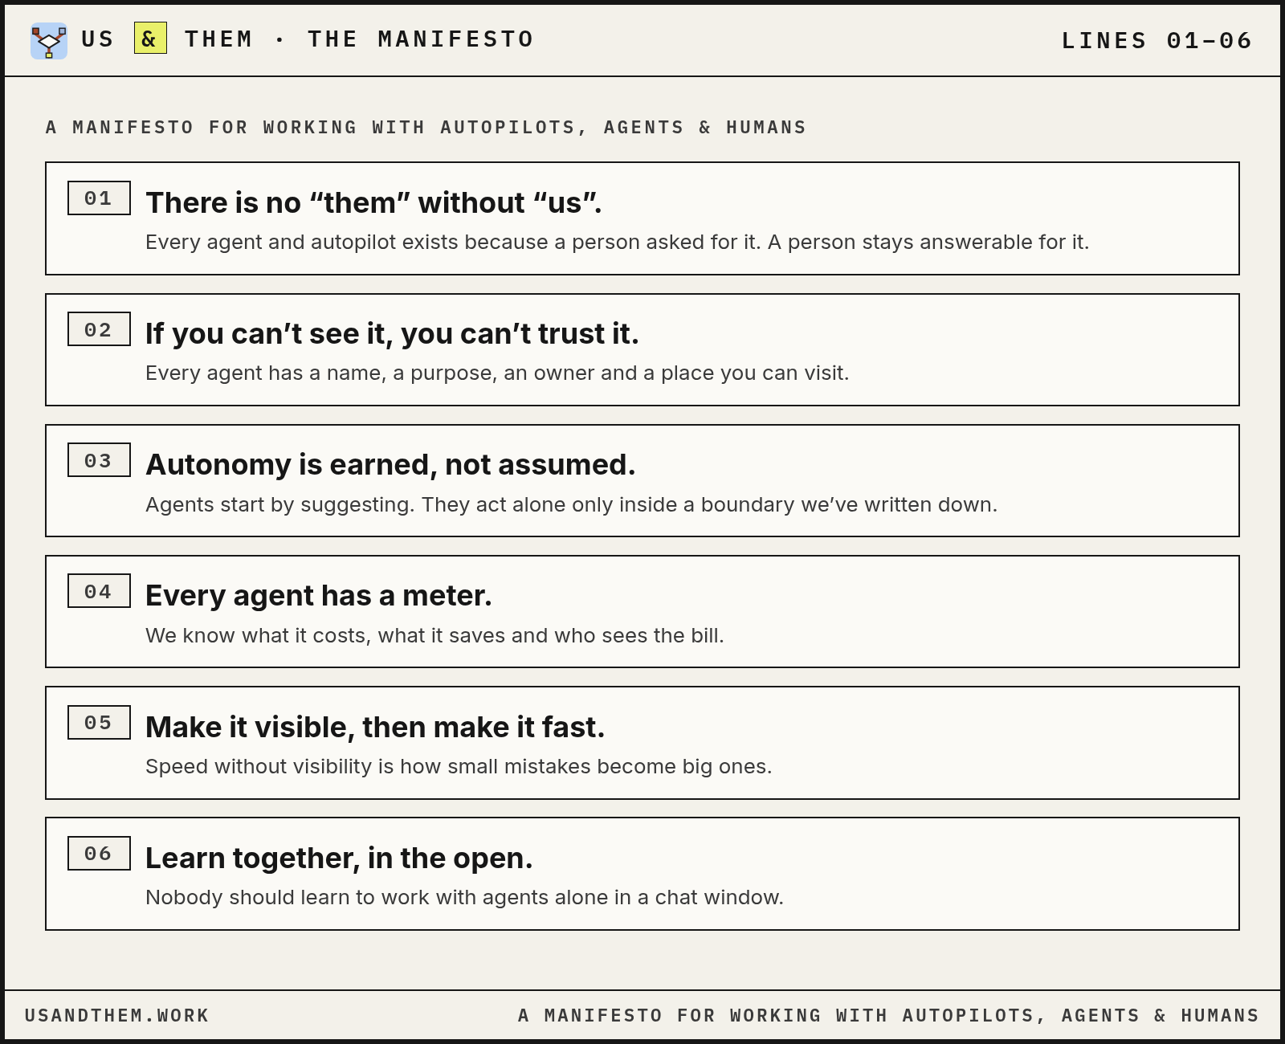Select heading 'If you can't see it, you can't trust it.'
Image resolution: width=1285 pixels, height=1044 pixels.
[392, 334]
